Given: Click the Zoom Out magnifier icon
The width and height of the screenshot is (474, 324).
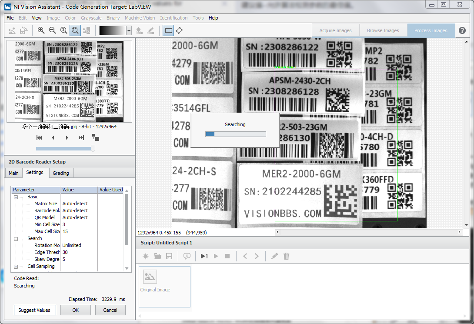Looking at the screenshot, I should [52, 30].
